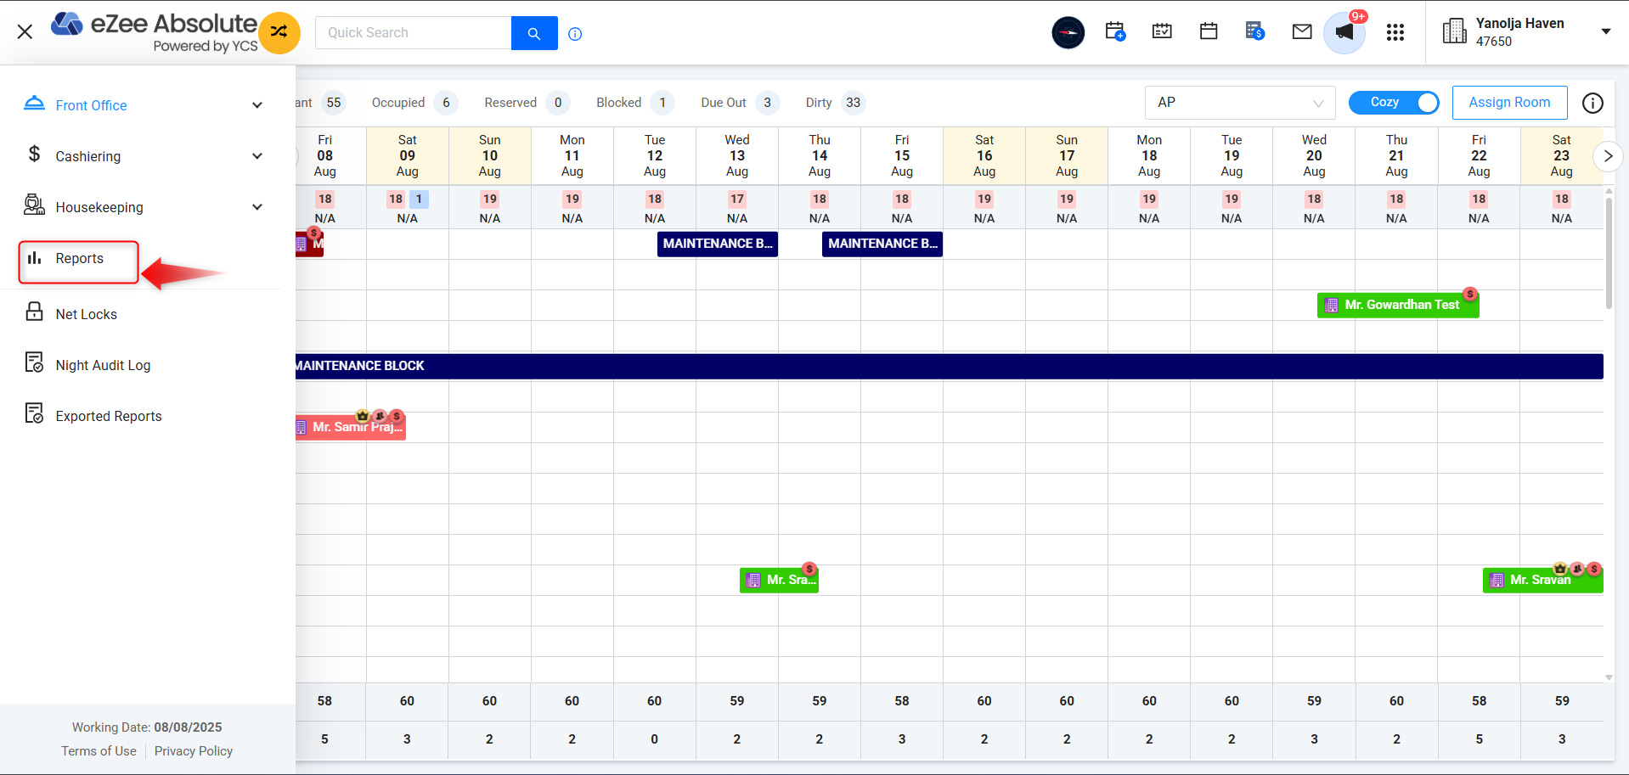Open the announcements megaphone icon
This screenshot has height=775, width=1629.
click(x=1344, y=33)
